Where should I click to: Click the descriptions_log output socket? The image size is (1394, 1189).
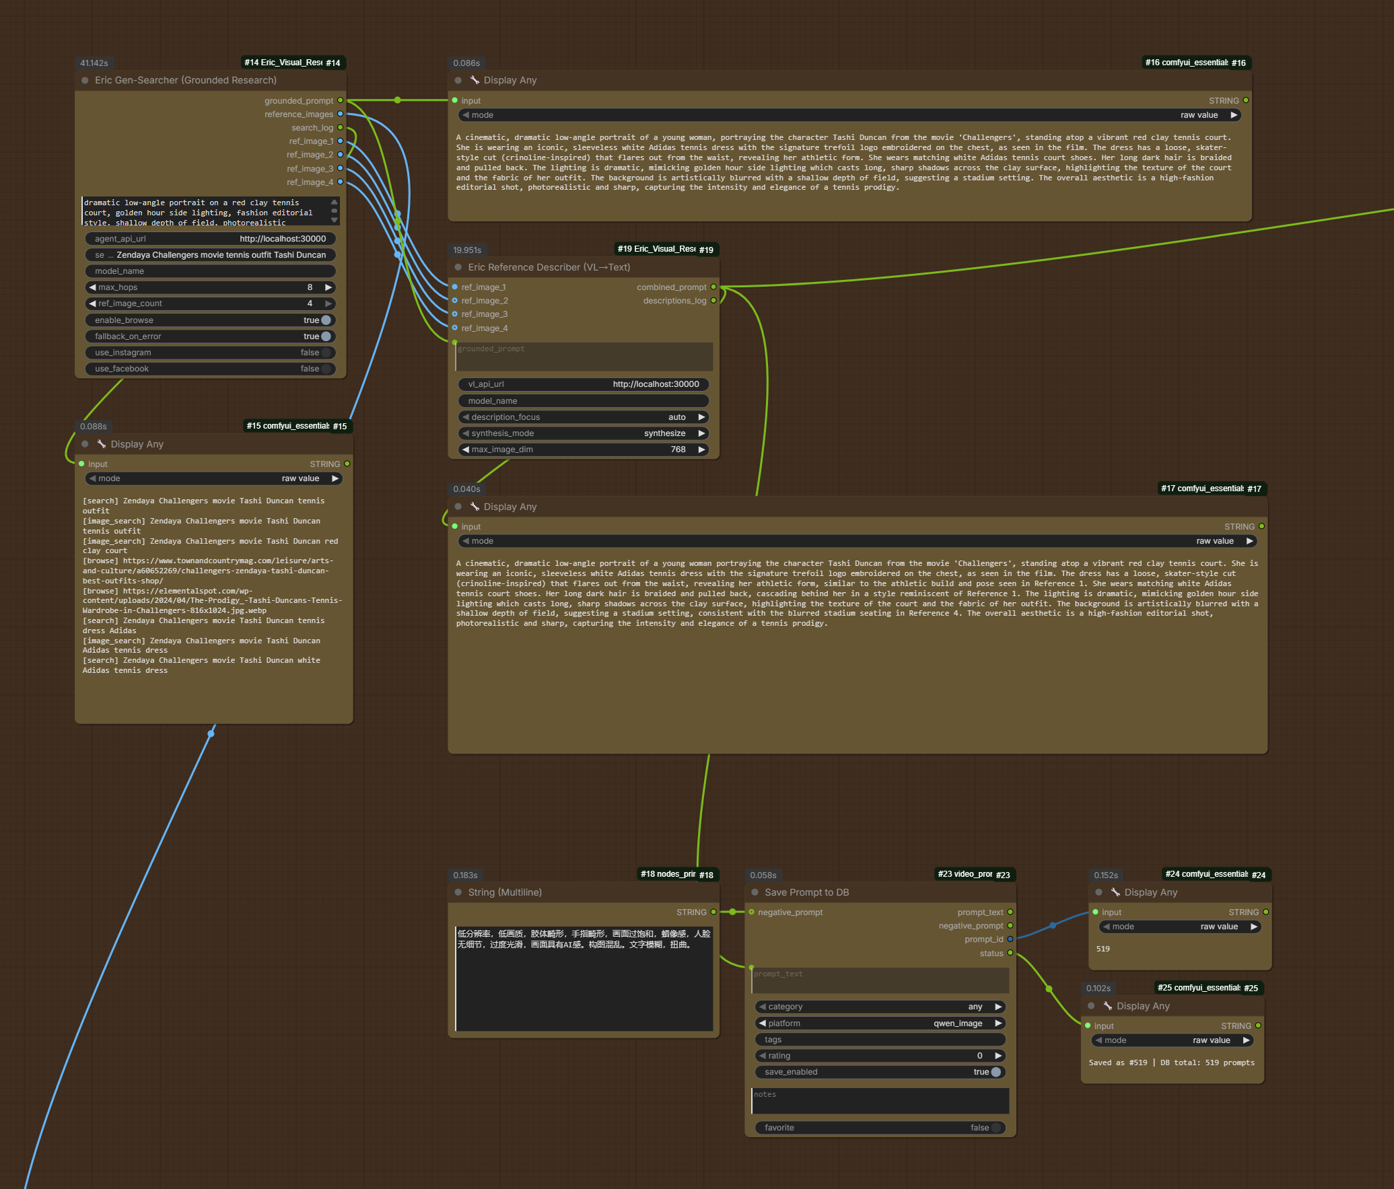pyautogui.click(x=713, y=300)
